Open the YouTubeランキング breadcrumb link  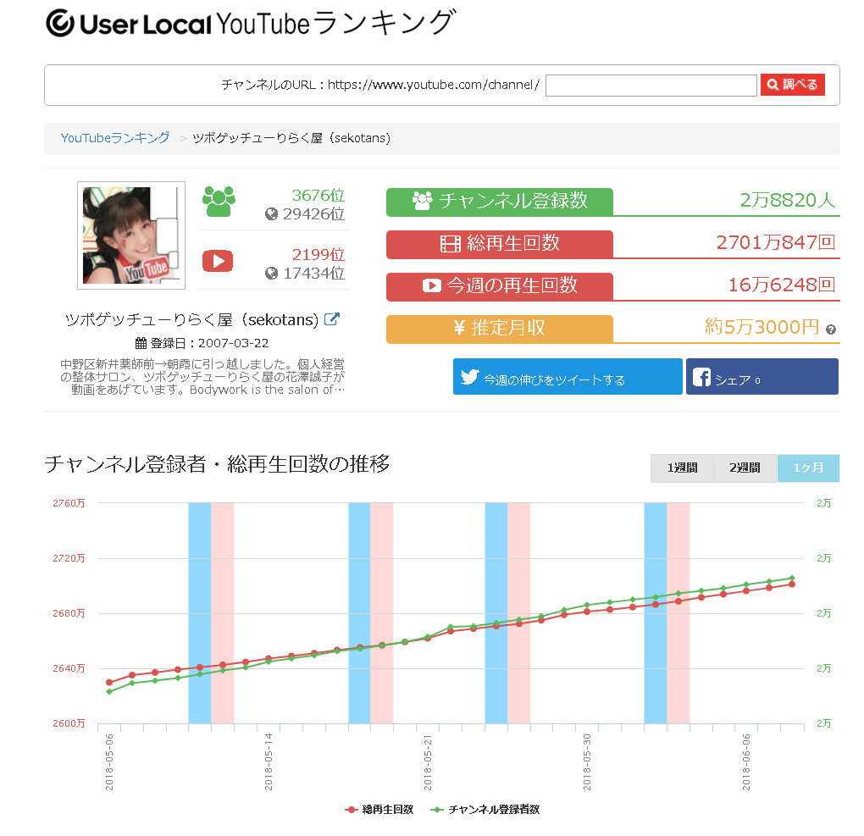click(x=115, y=138)
